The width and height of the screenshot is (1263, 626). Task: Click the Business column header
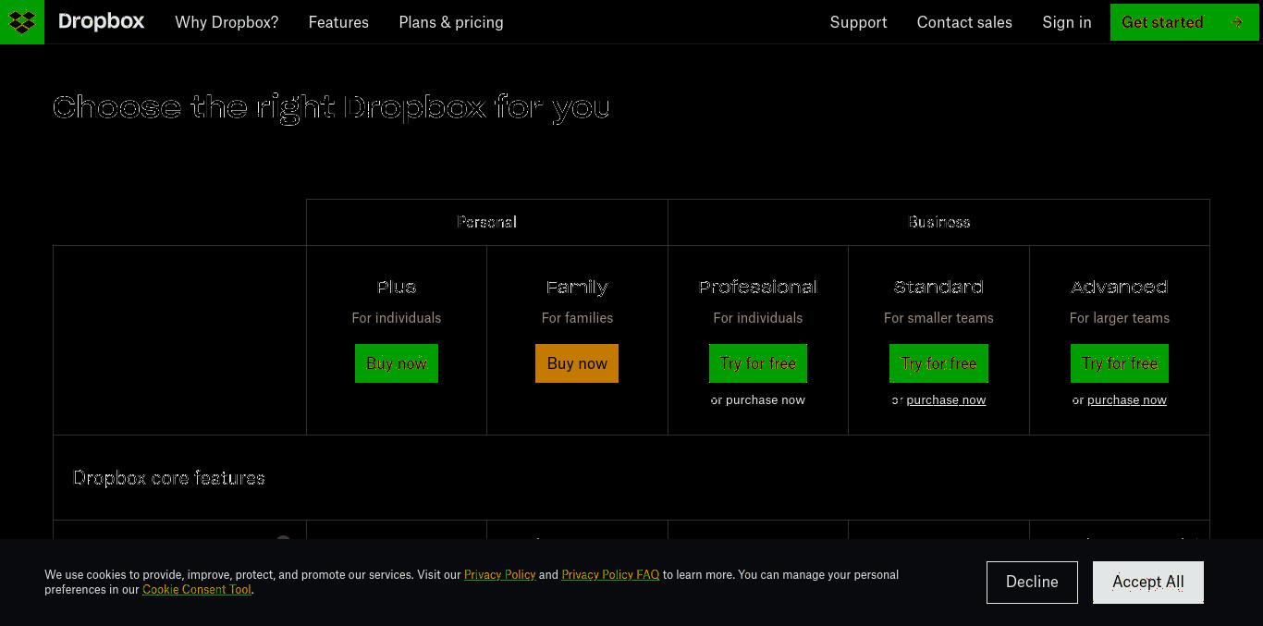tap(938, 222)
